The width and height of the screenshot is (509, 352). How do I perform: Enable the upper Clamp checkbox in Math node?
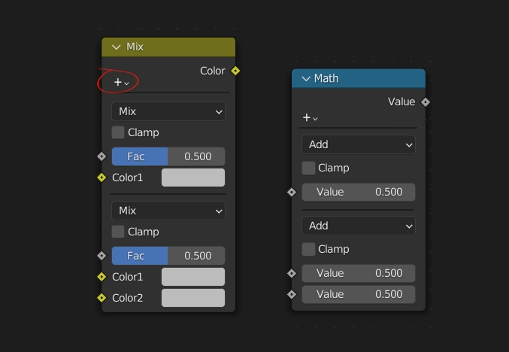pyautogui.click(x=308, y=168)
